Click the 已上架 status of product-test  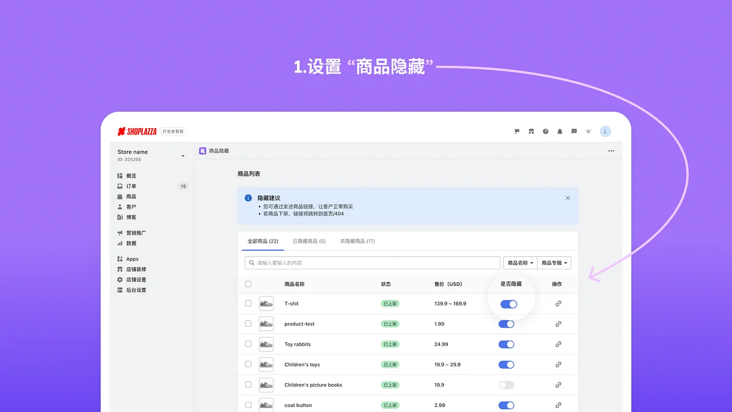[390, 324]
